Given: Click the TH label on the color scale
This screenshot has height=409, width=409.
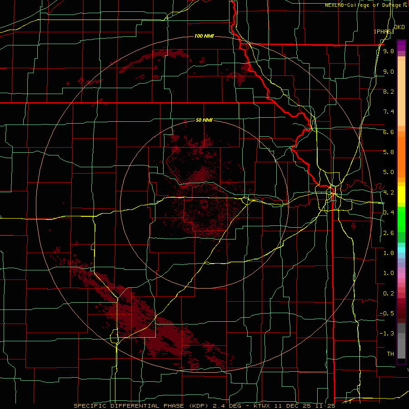Looking at the screenshot, I should pyautogui.click(x=390, y=354).
